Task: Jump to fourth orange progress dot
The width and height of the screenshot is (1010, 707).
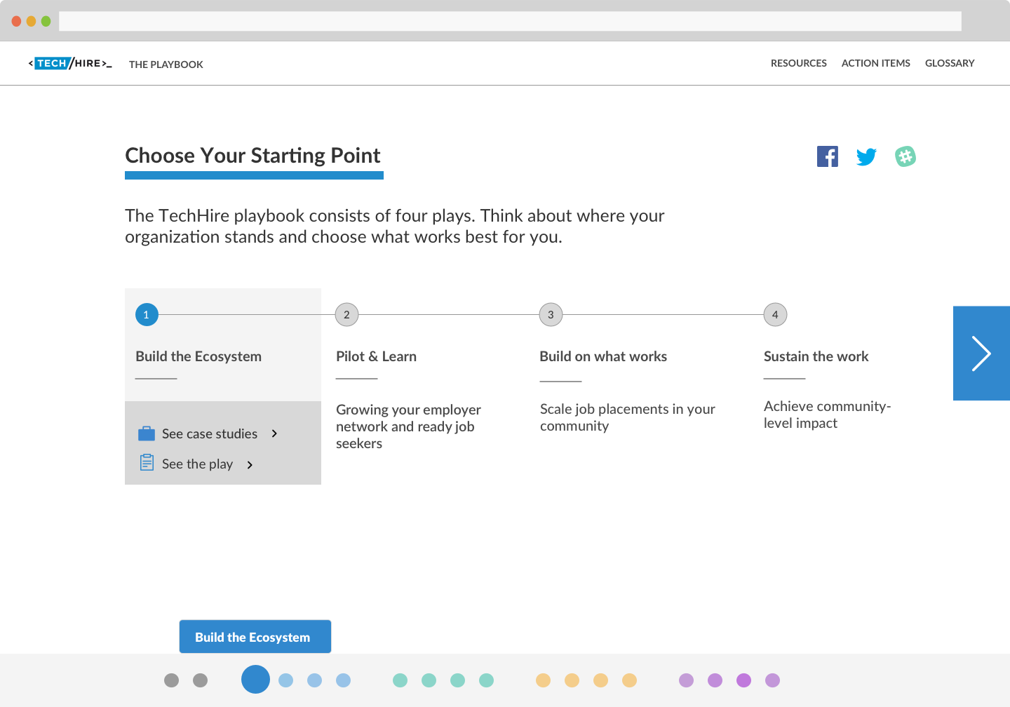Action: [630, 680]
